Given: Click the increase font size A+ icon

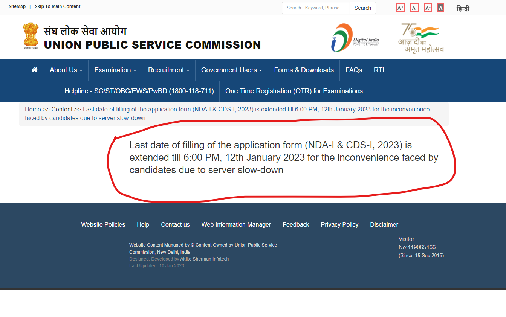Looking at the screenshot, I should (x=400, y=8).
